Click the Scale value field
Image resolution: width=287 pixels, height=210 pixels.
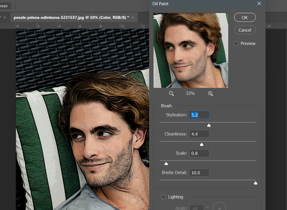199,153
